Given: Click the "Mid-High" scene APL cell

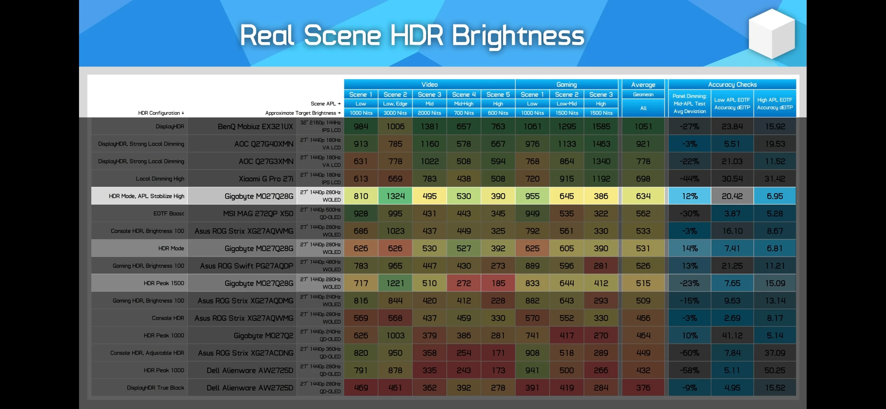Looking at the screenshot, I should point(464,104).
